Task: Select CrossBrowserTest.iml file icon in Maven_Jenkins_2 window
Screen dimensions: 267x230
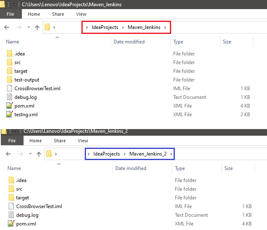Action: (x=11, y=206)
